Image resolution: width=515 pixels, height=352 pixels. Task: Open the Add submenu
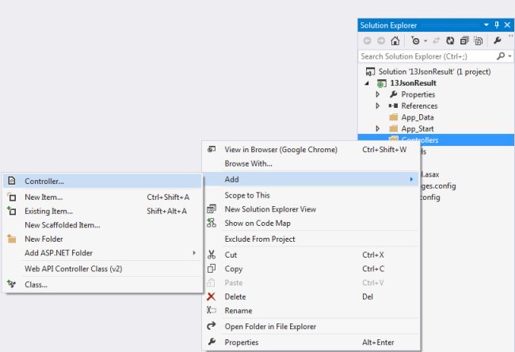click(x=311, y=179)
